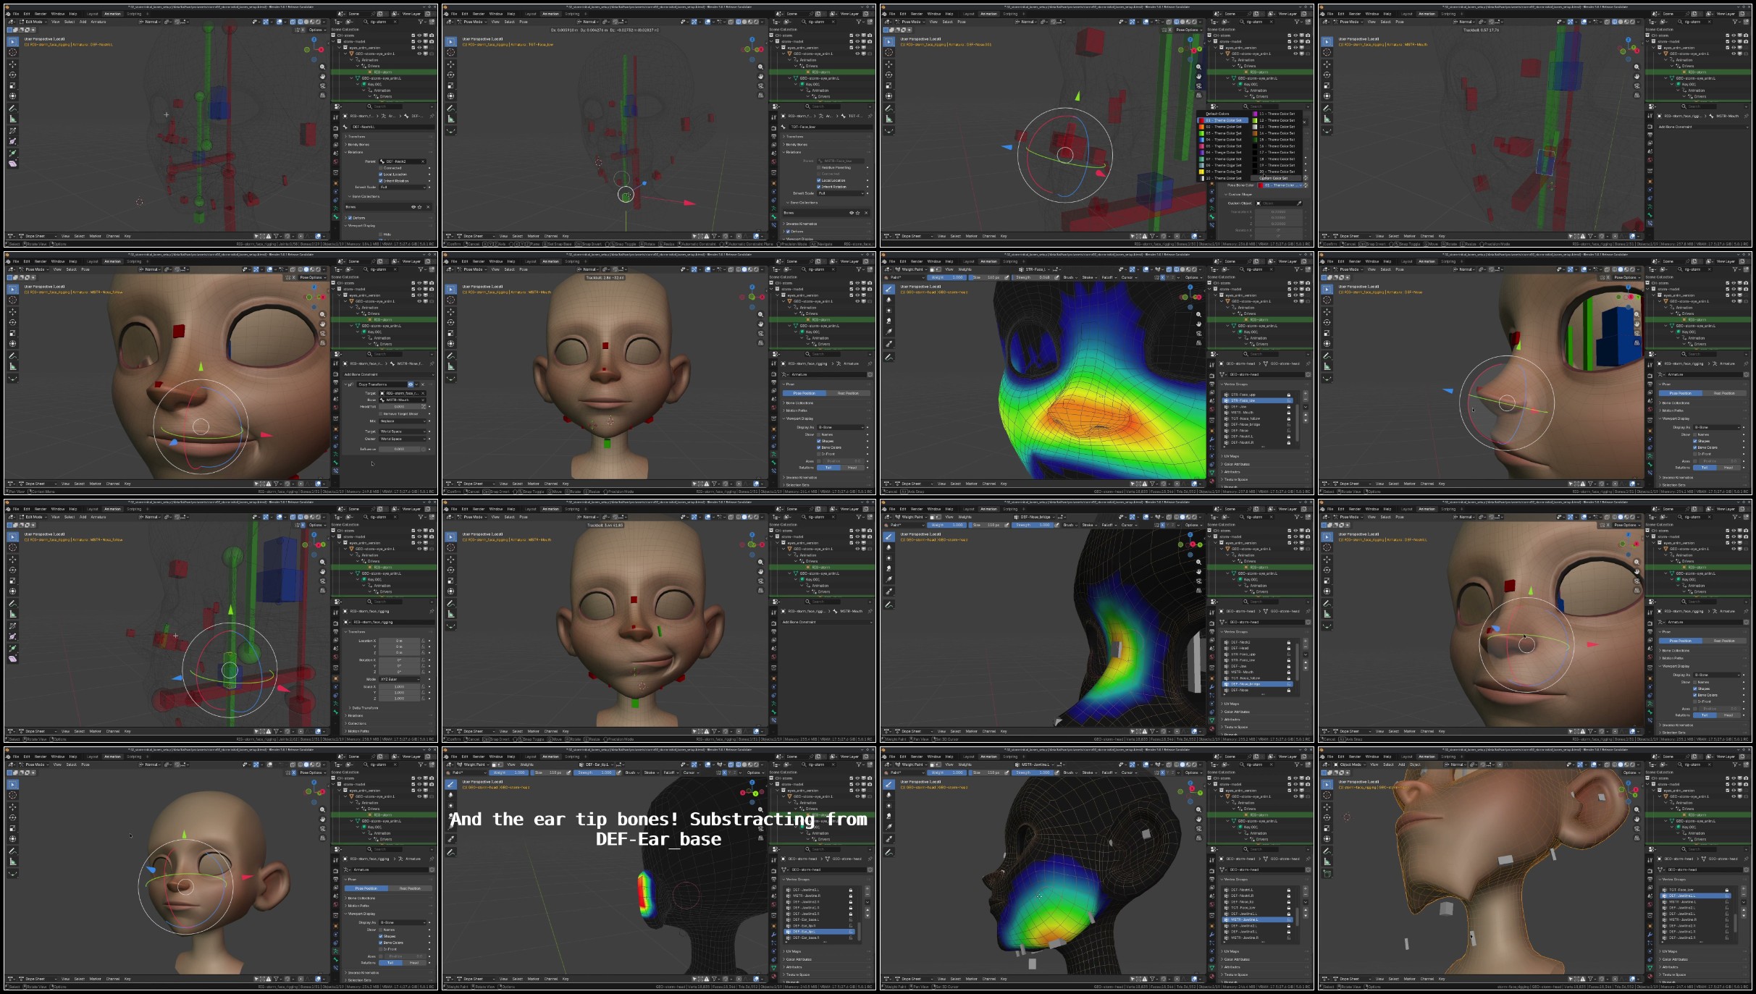Open the Bone properties tab in the DEF-Neck2 frame
This screenshot has width=1756, height=994.
[336, 217]
